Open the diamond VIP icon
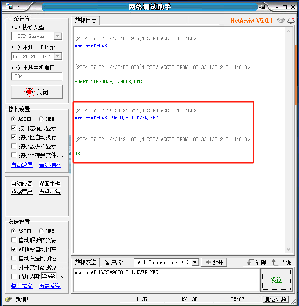The width and height of the screenshot is (299, 306). tap(281, 20)
